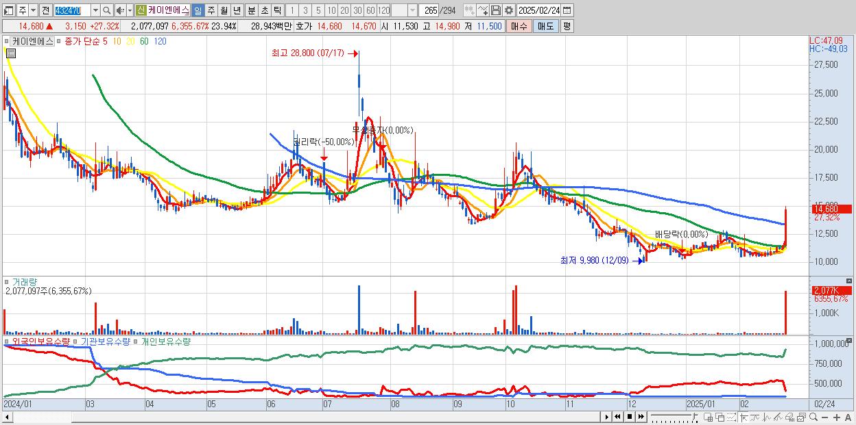Screen dimensions: 856x425
Task: Click the grid table icon below the legend
Action: click(11, 53)
